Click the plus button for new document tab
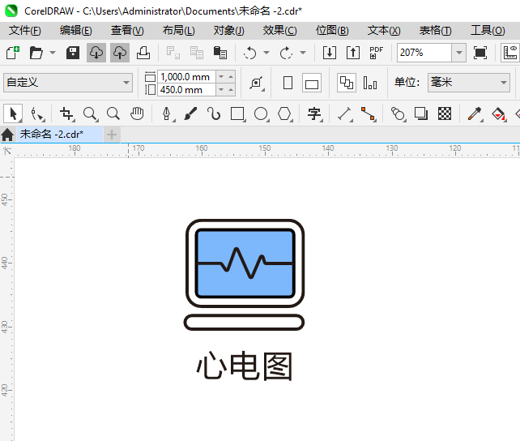Screen dimensions: 520x441 point(112,135)
